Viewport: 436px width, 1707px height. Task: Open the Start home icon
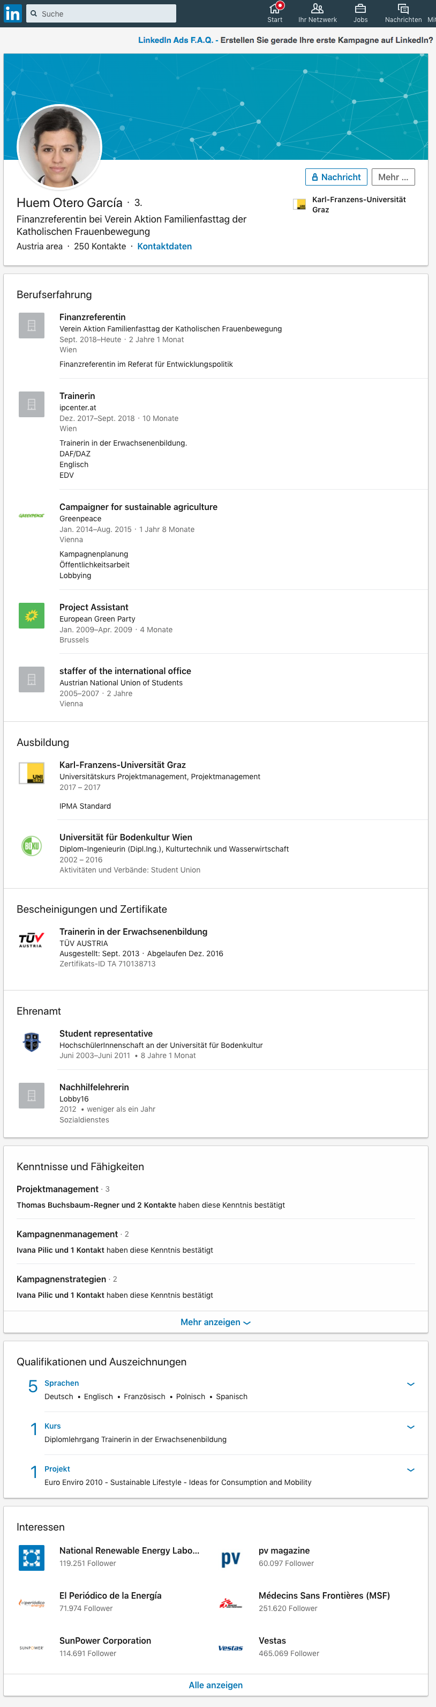(x=275, y=9)
